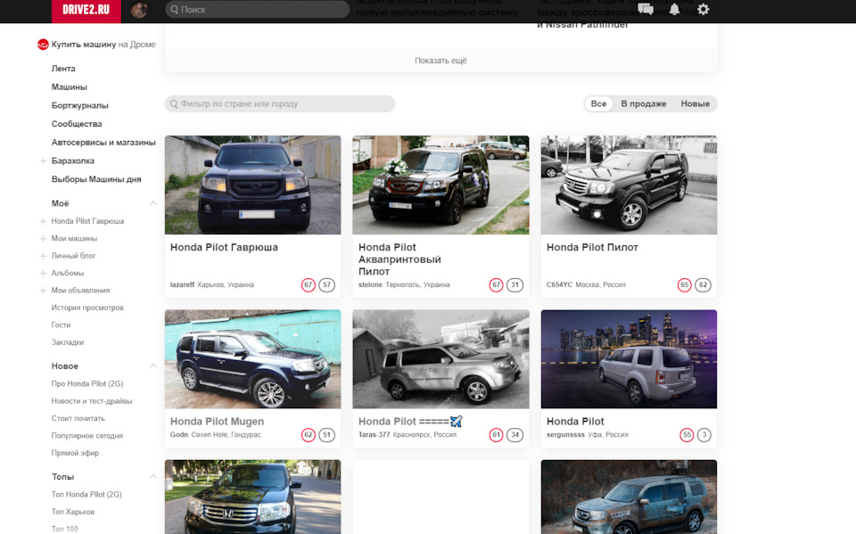The height and width of the screenshot is (534, 856).
Task: Open the settings gear icon
Action: click(x=704, y=9)
